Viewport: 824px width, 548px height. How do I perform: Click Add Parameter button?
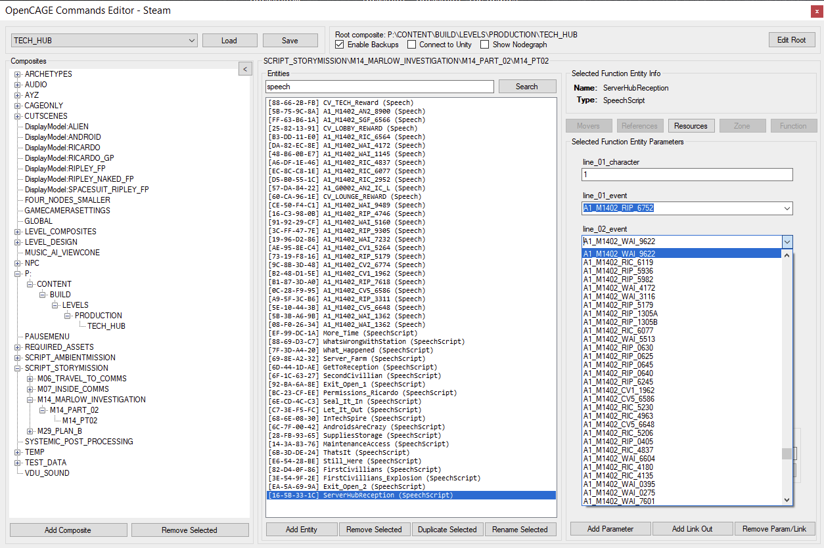click(x=610, y=529)
